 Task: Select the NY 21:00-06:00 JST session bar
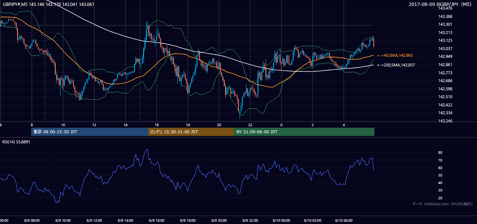(x=304, y=132)
